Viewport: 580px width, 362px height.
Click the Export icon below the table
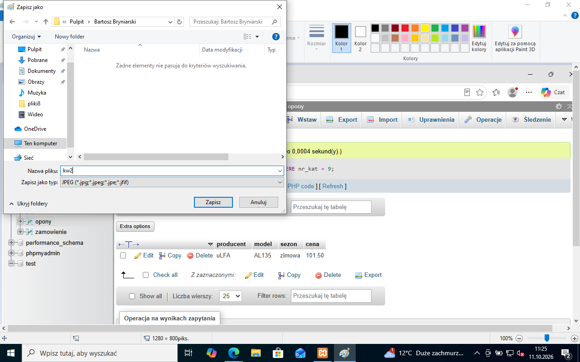pyautogui.click(x=358, y=275)
